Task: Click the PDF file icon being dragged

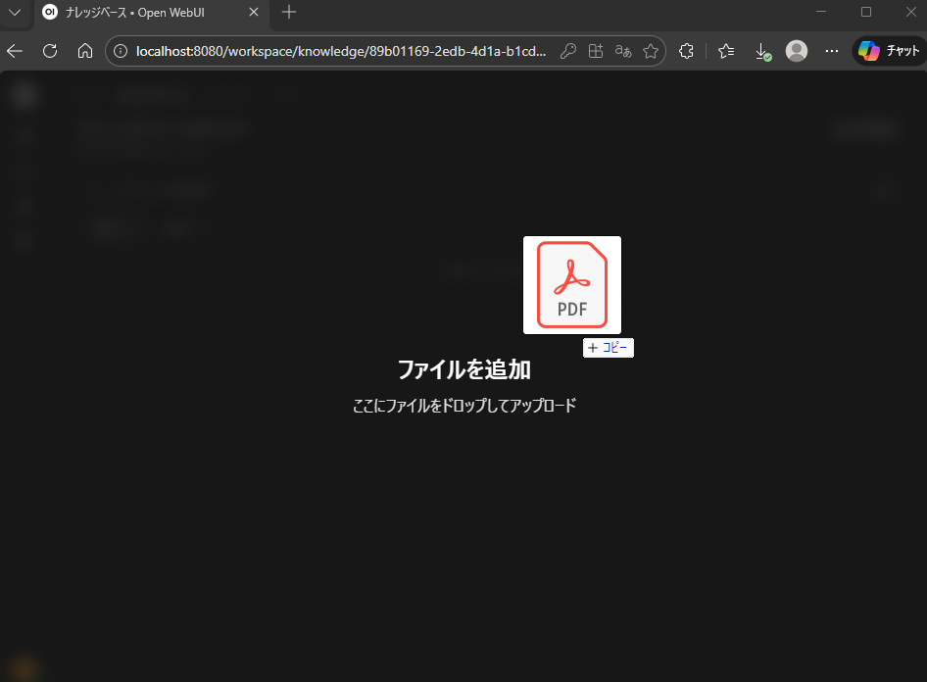Action: [572, 284]
